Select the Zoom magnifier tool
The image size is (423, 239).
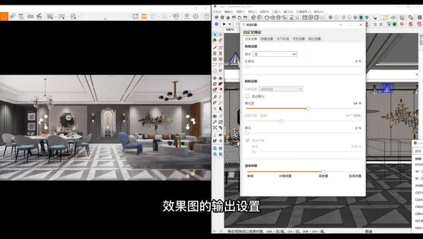coord(215,122)
